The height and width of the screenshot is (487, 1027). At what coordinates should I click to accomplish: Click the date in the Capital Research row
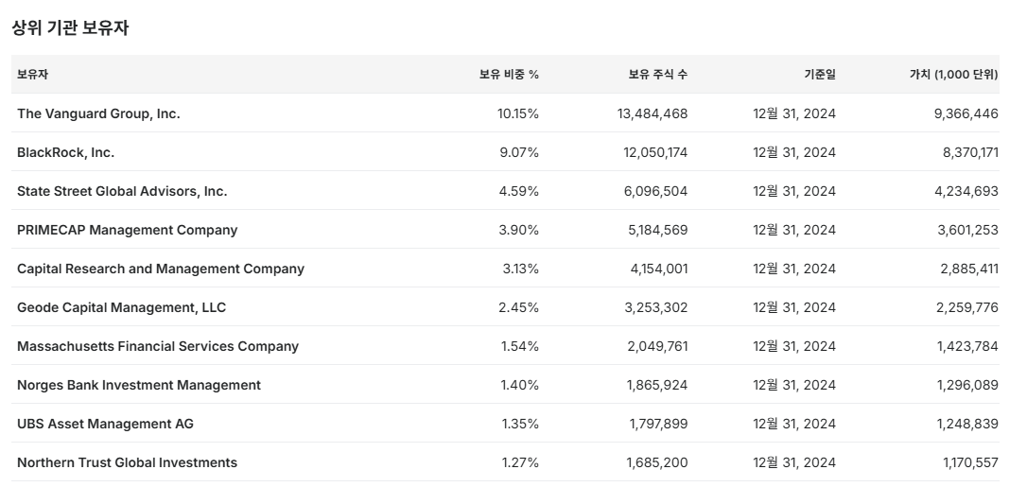(x=794, y=269)
